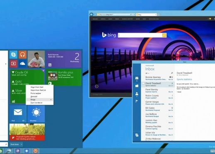The width and height of the screenshot is (215, 154).
Task: Open Dorena Paschke's Contract signing email
Action: (x=157, y=127)
